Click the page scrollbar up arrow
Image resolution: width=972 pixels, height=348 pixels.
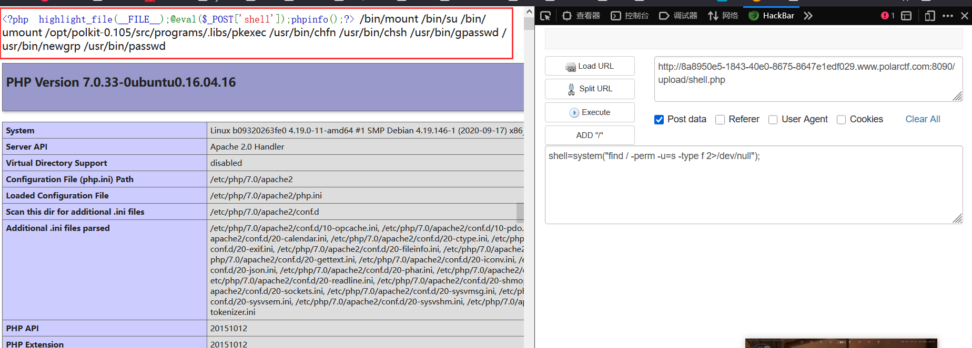(x=529, y=12)
